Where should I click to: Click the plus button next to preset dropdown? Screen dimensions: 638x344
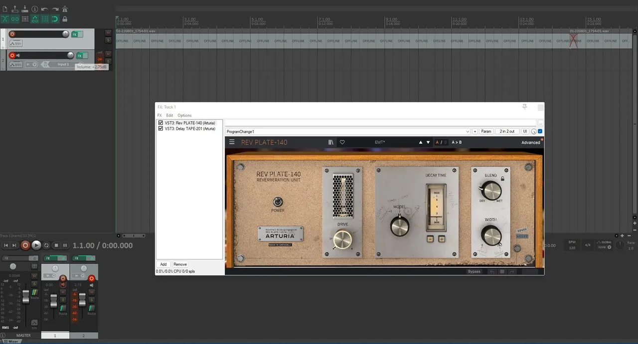point(475,132)
